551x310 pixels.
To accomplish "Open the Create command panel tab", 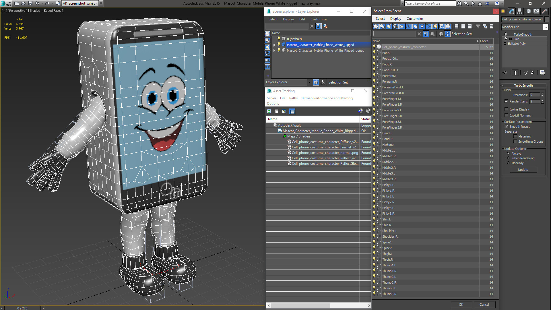I will pyautogui.click(x=503, y=11).
